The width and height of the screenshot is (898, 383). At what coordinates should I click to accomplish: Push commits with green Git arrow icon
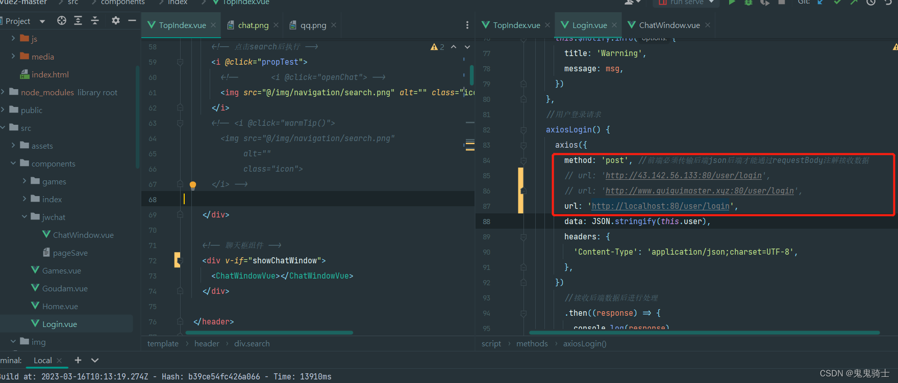pos(854,2)
